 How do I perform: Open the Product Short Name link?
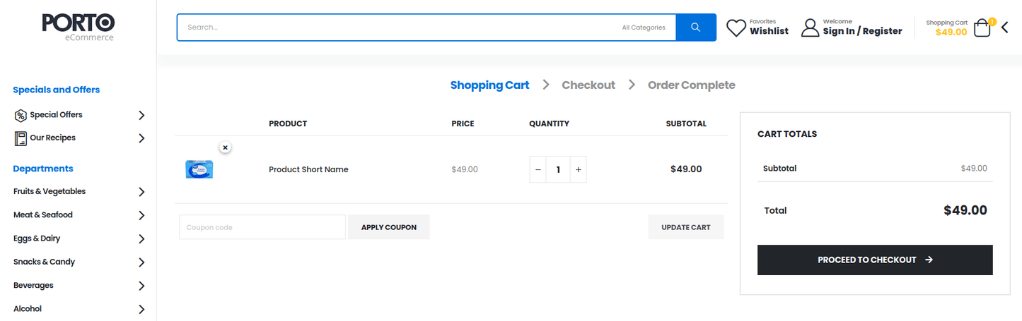point(308,169)
